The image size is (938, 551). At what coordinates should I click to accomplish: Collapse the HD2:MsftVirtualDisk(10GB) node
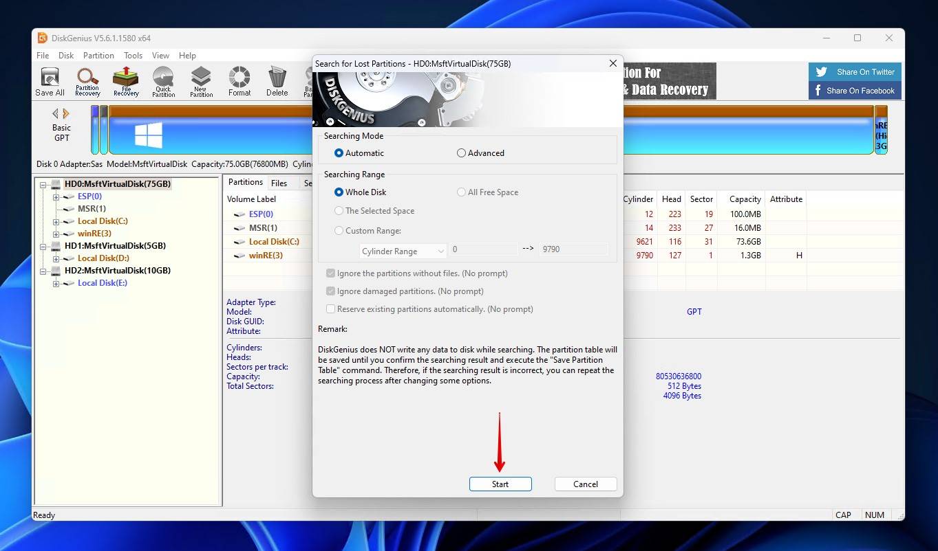43,271
